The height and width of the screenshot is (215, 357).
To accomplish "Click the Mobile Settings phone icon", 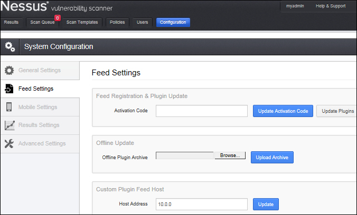I will click(x=9, y=107).
